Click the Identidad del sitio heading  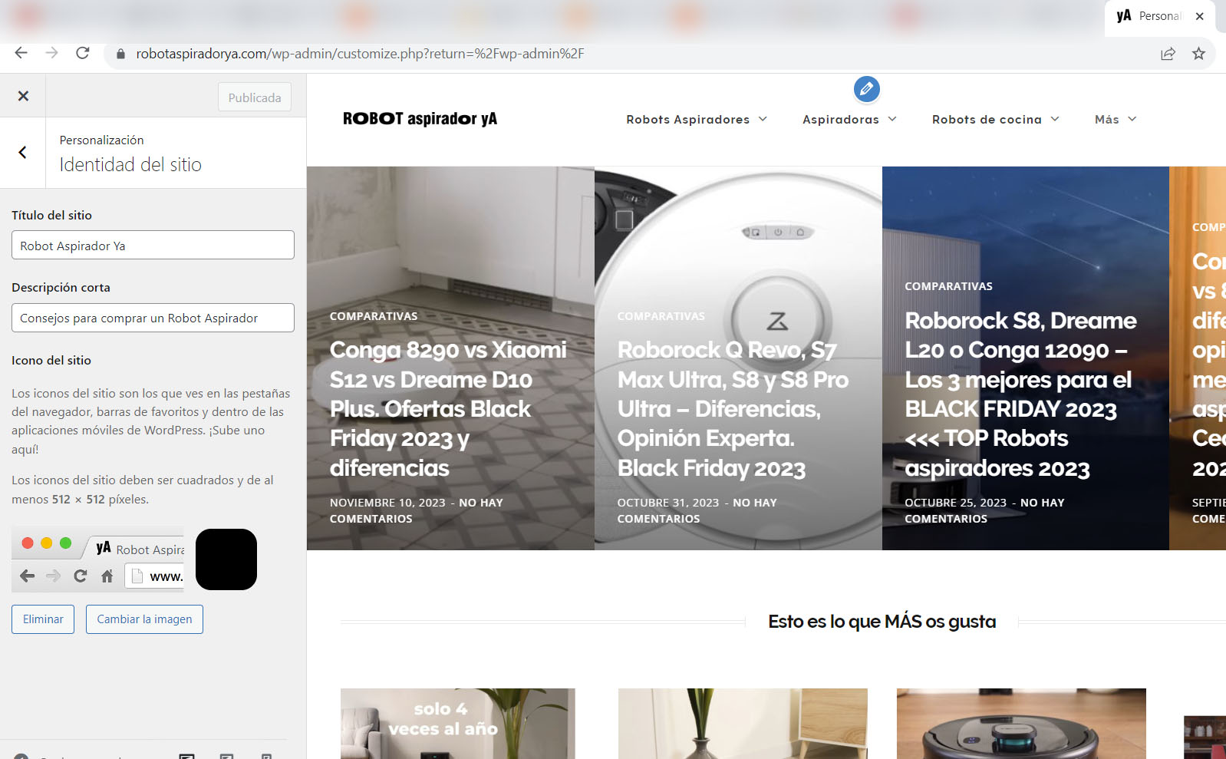130,165
